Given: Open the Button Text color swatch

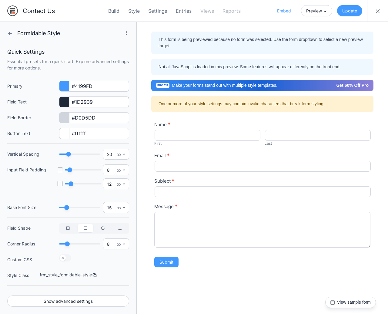Looking at the screenshot, I should (64, 133).
